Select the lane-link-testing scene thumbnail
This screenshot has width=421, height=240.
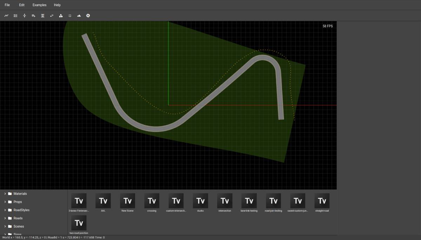pos(249,201)
